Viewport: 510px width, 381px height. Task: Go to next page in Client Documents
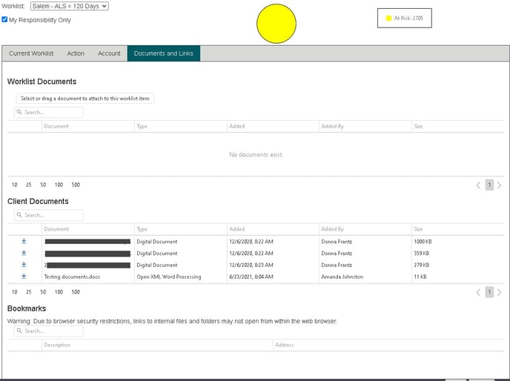(x=499, y=292)
